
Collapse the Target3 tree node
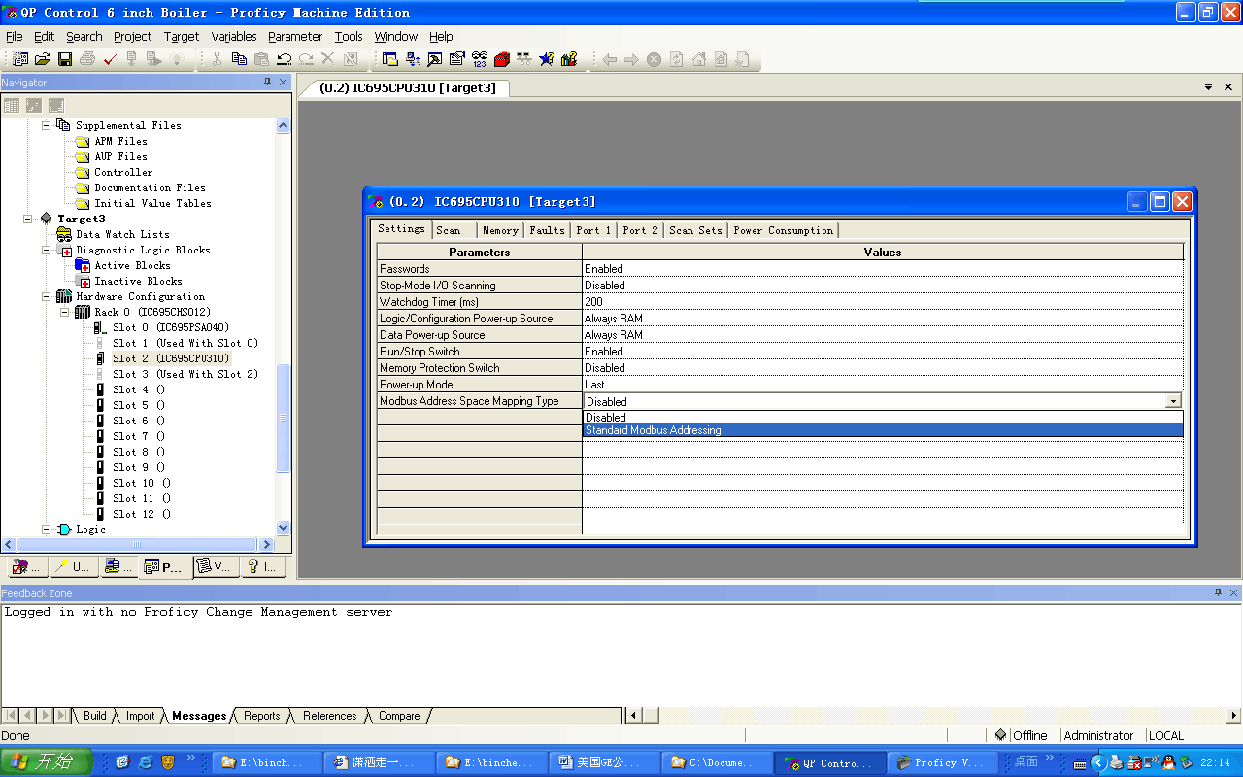pos(27,219)
